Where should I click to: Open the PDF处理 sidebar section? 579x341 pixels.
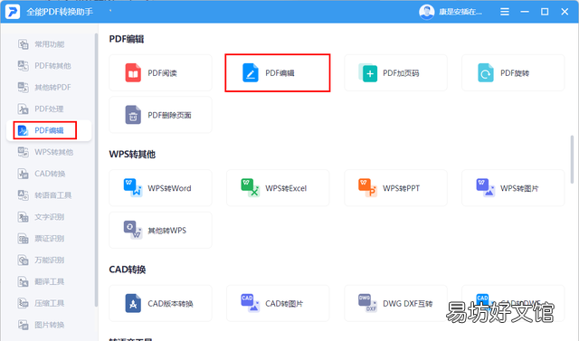click(41, 109)
